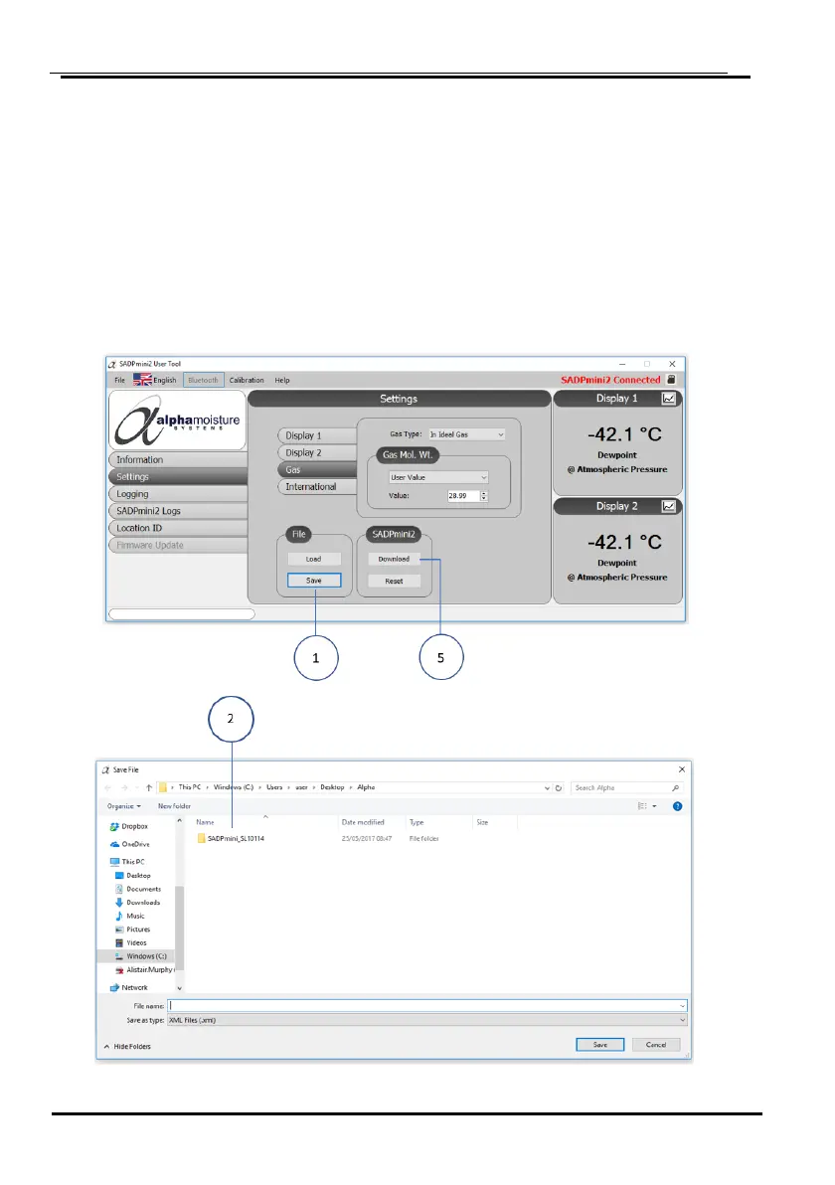Click Save button in Save File dialog
835x1185 pixels.
pos(600,1045)
